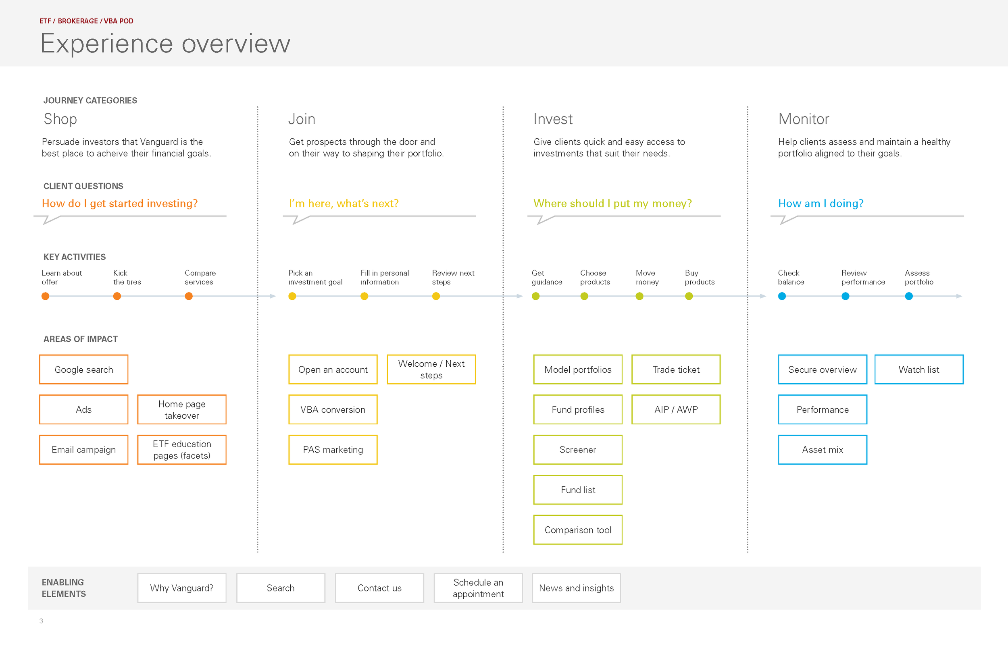This screenshot has height=652, width=1008.
Task: Click 'How do I get started investing?' question
Action: point(120,203)
